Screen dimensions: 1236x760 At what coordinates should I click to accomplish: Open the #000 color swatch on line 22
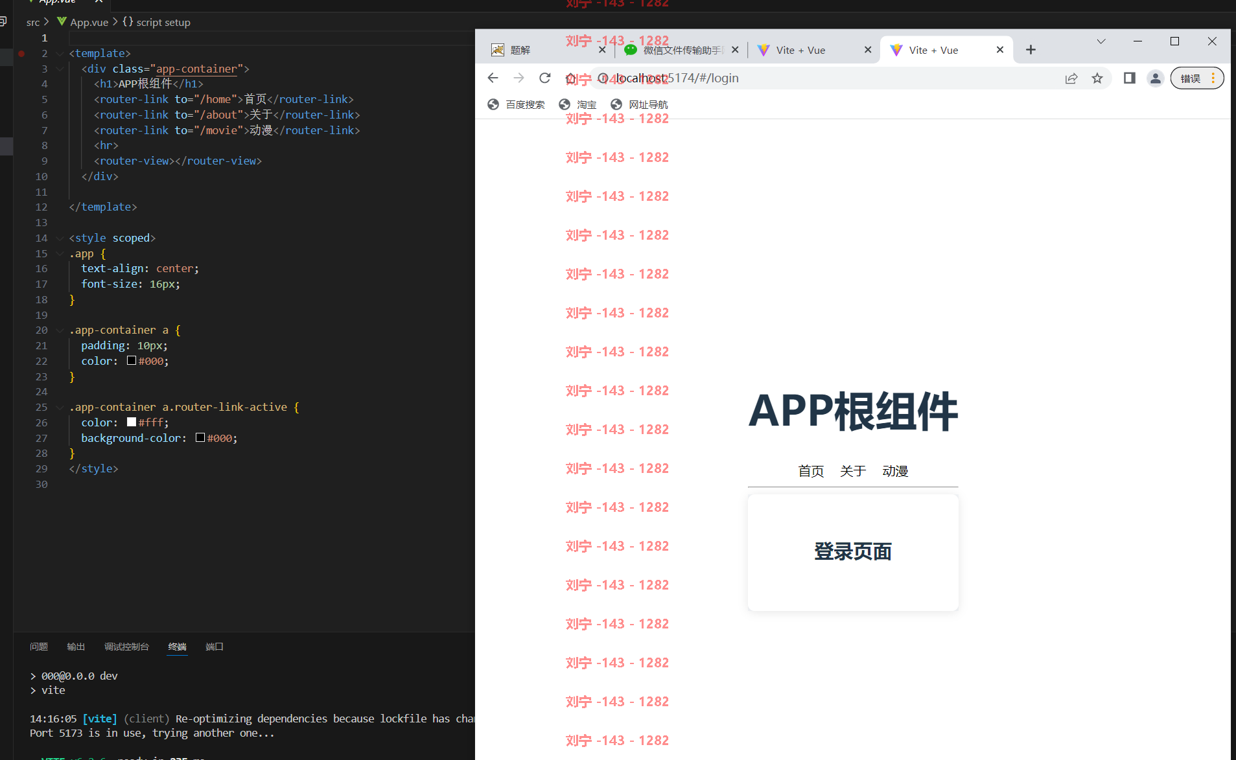tap(132, 361)
